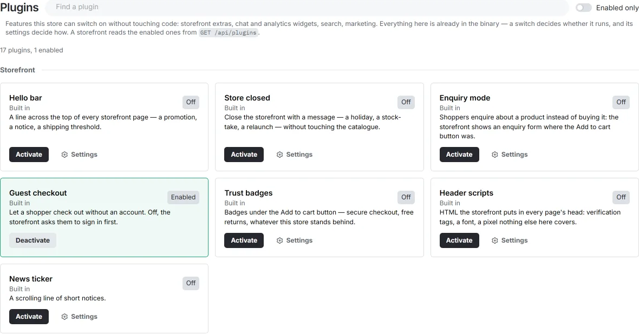Screen dimensions: 639x335
Task: Click the Hello bar card title
Action: (25, 98)
